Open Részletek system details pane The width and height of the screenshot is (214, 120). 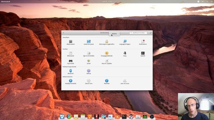click(x=107, y=82)
